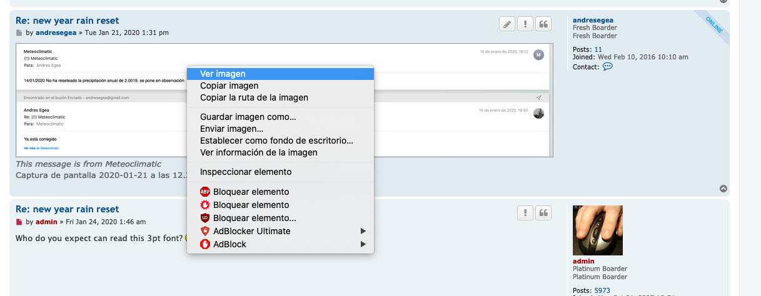Choose "Guardar imagen como…" menu entry

(248, 117)
